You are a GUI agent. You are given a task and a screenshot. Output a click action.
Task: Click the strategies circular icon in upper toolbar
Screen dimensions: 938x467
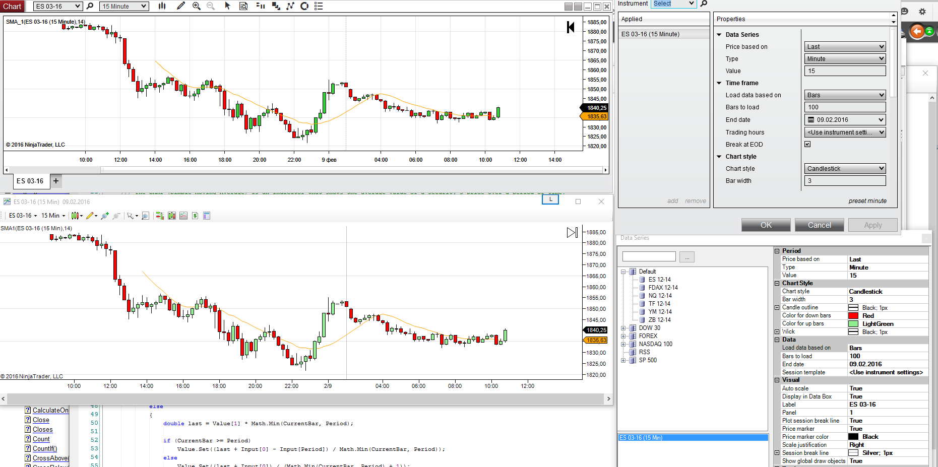[304, 6]
